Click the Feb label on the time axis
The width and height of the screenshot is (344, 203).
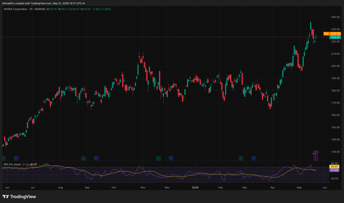pos(220,188)
